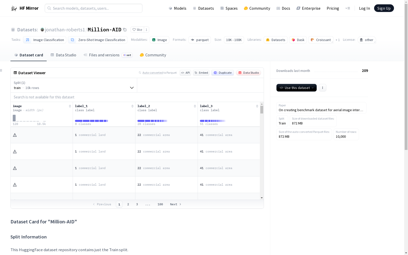The image size is (408, 255).
Task: Click the Sign Up button
Action: pos(384,8)
